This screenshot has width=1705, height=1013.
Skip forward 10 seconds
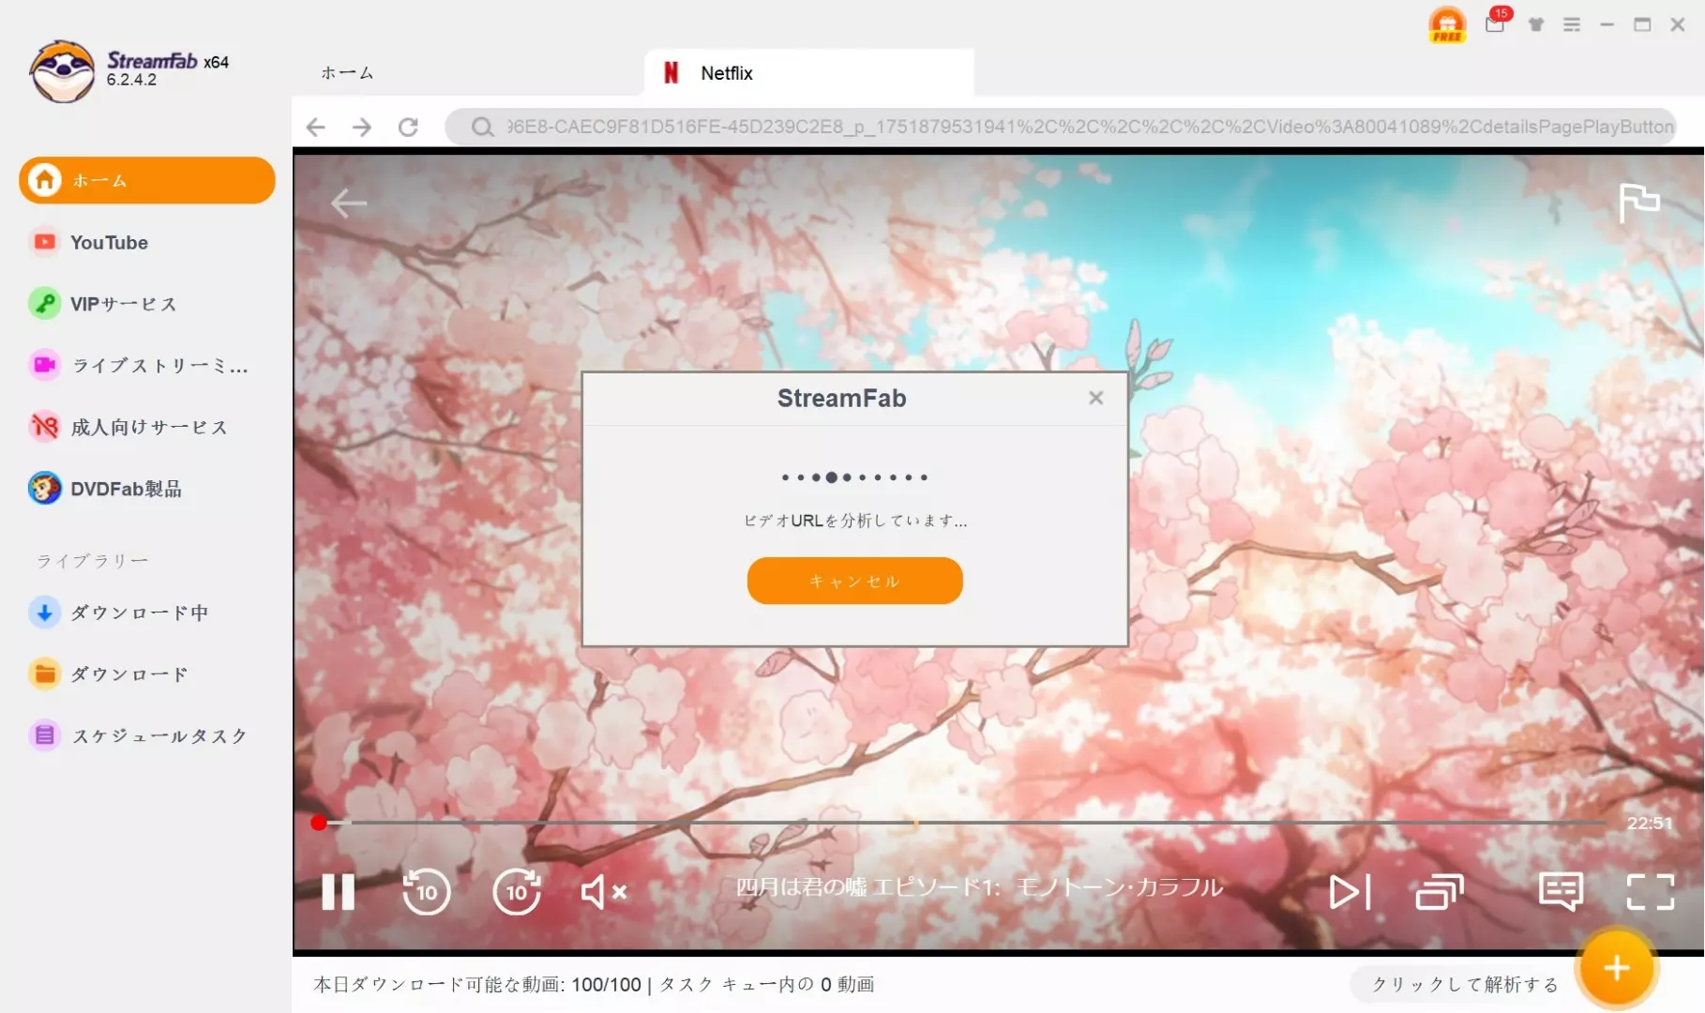pyautogui.click(x=517, y=891)
